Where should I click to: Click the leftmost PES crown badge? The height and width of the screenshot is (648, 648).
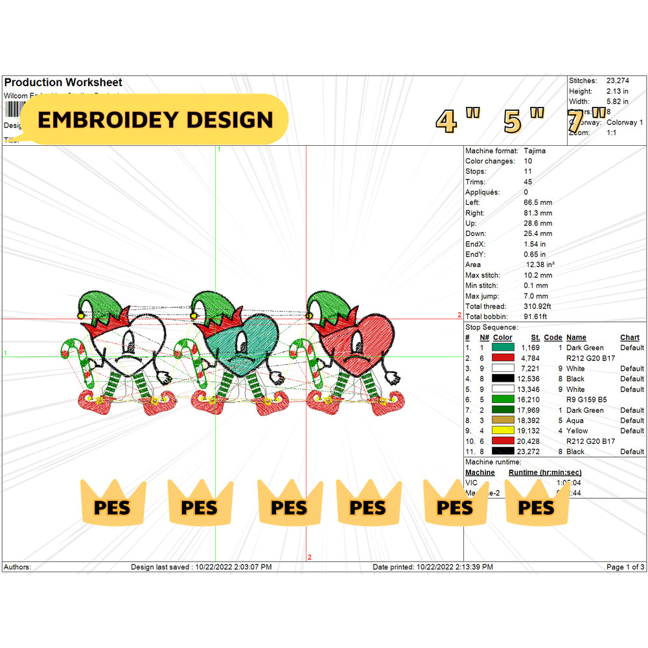(x=113, y=502)
